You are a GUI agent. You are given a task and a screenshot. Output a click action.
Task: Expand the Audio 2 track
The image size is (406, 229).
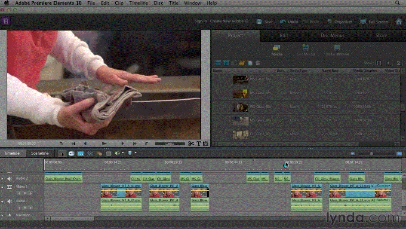[2, 179]
